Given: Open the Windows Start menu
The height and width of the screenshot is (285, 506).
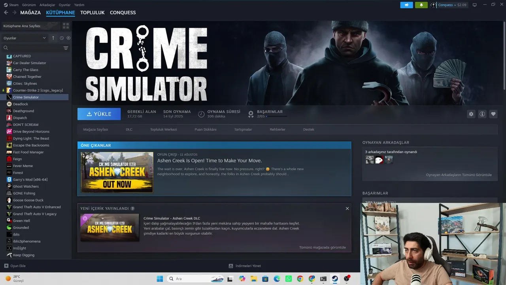Looking at the screenshot, I should (x=160, y=279).
